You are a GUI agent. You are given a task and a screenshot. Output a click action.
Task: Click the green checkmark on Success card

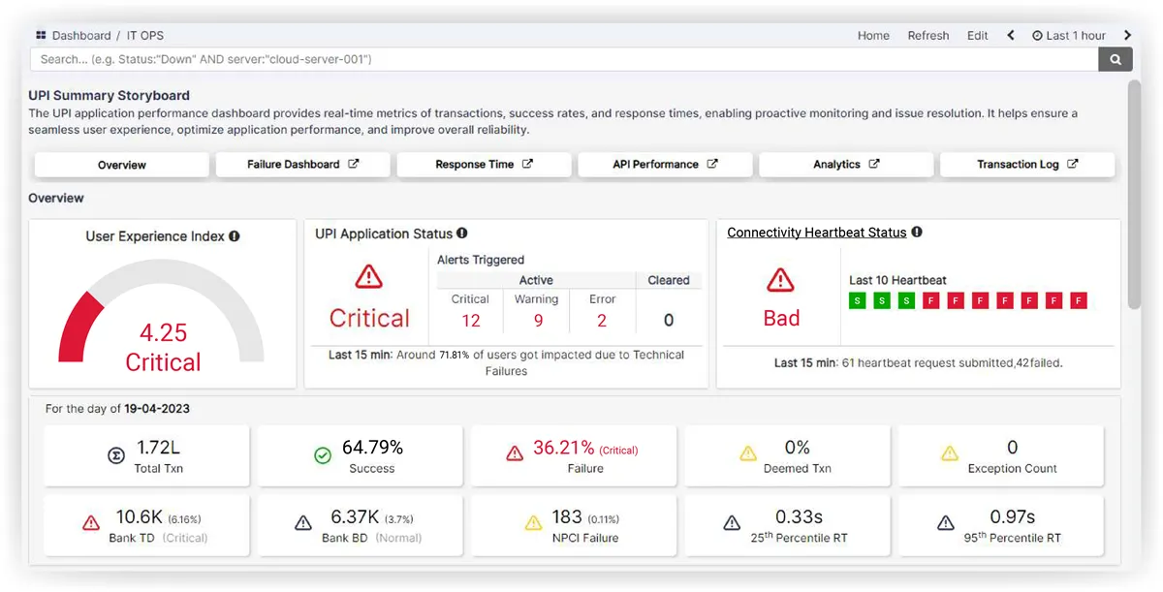pos(323,455)
